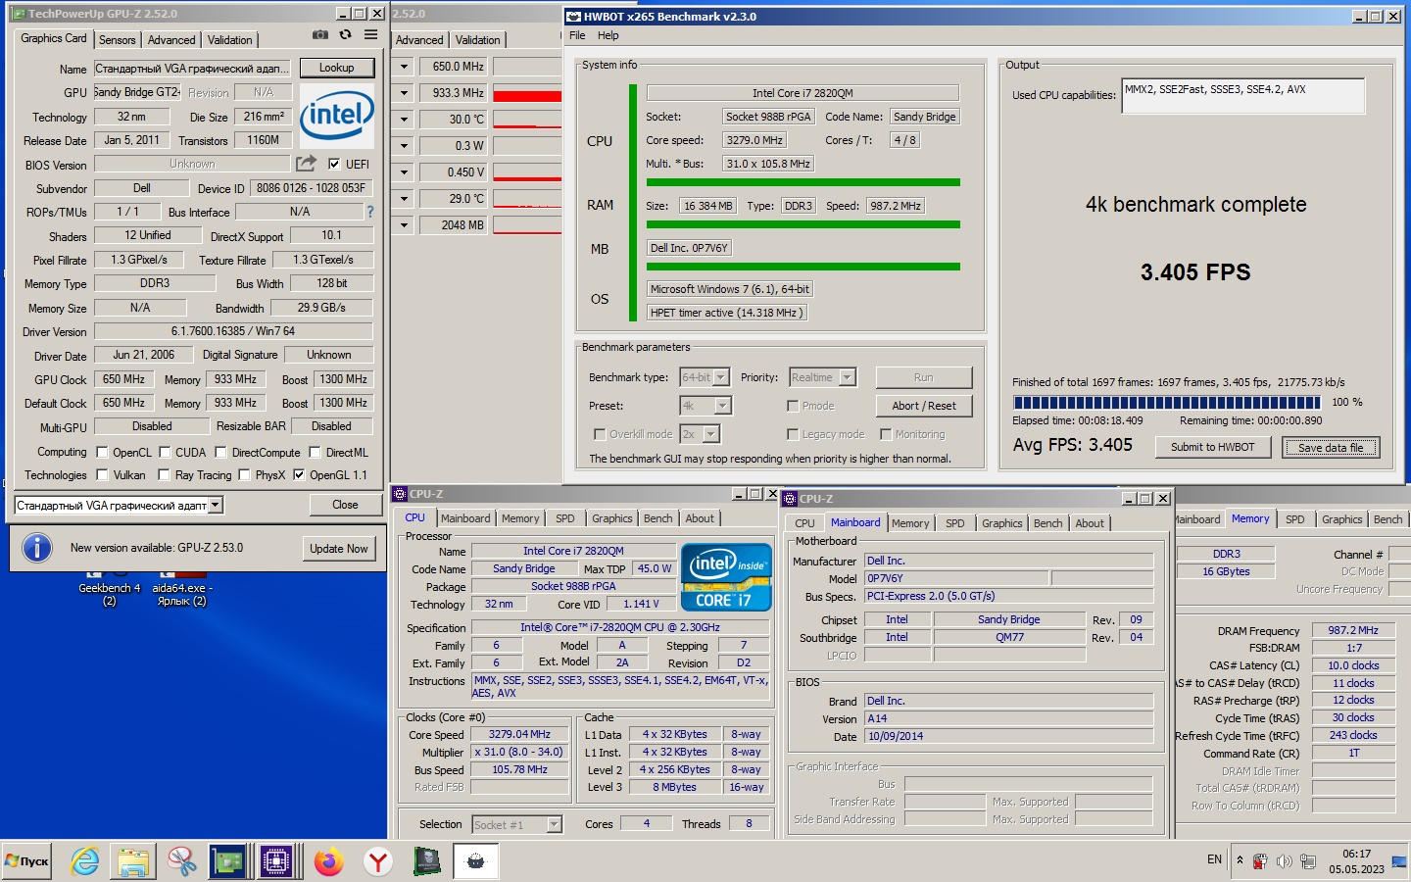Click the Bus Interface question mark icon

370,212
